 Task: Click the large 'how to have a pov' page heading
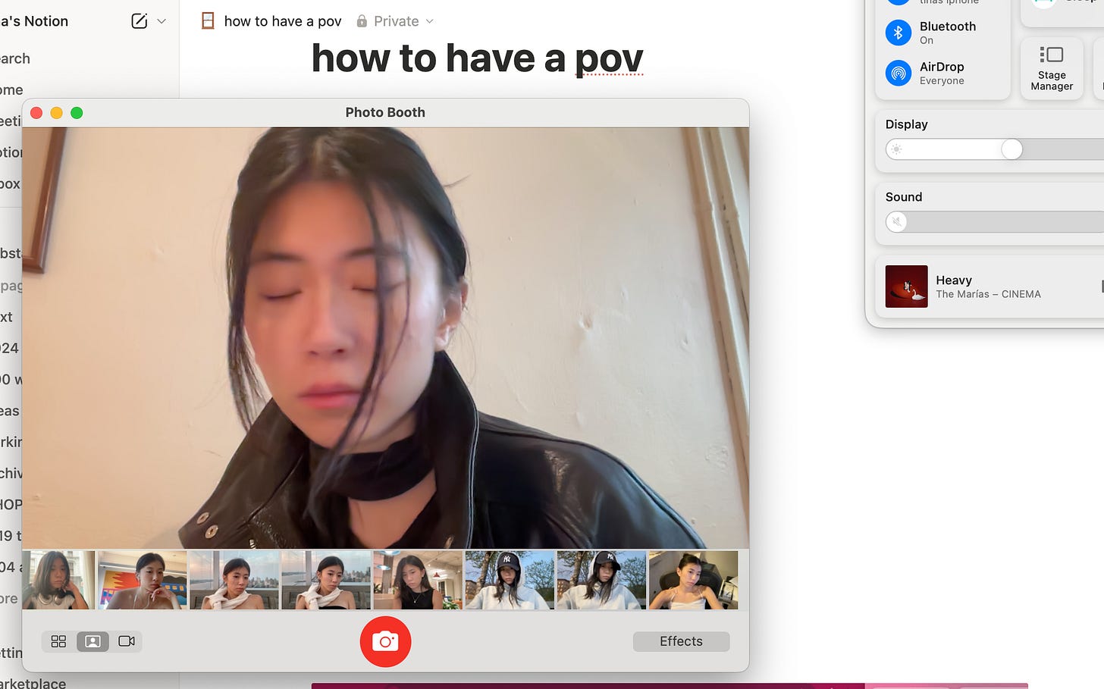tap(478, 58)
